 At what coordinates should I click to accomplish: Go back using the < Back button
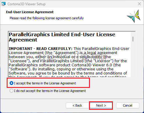[x=77, y=105]
